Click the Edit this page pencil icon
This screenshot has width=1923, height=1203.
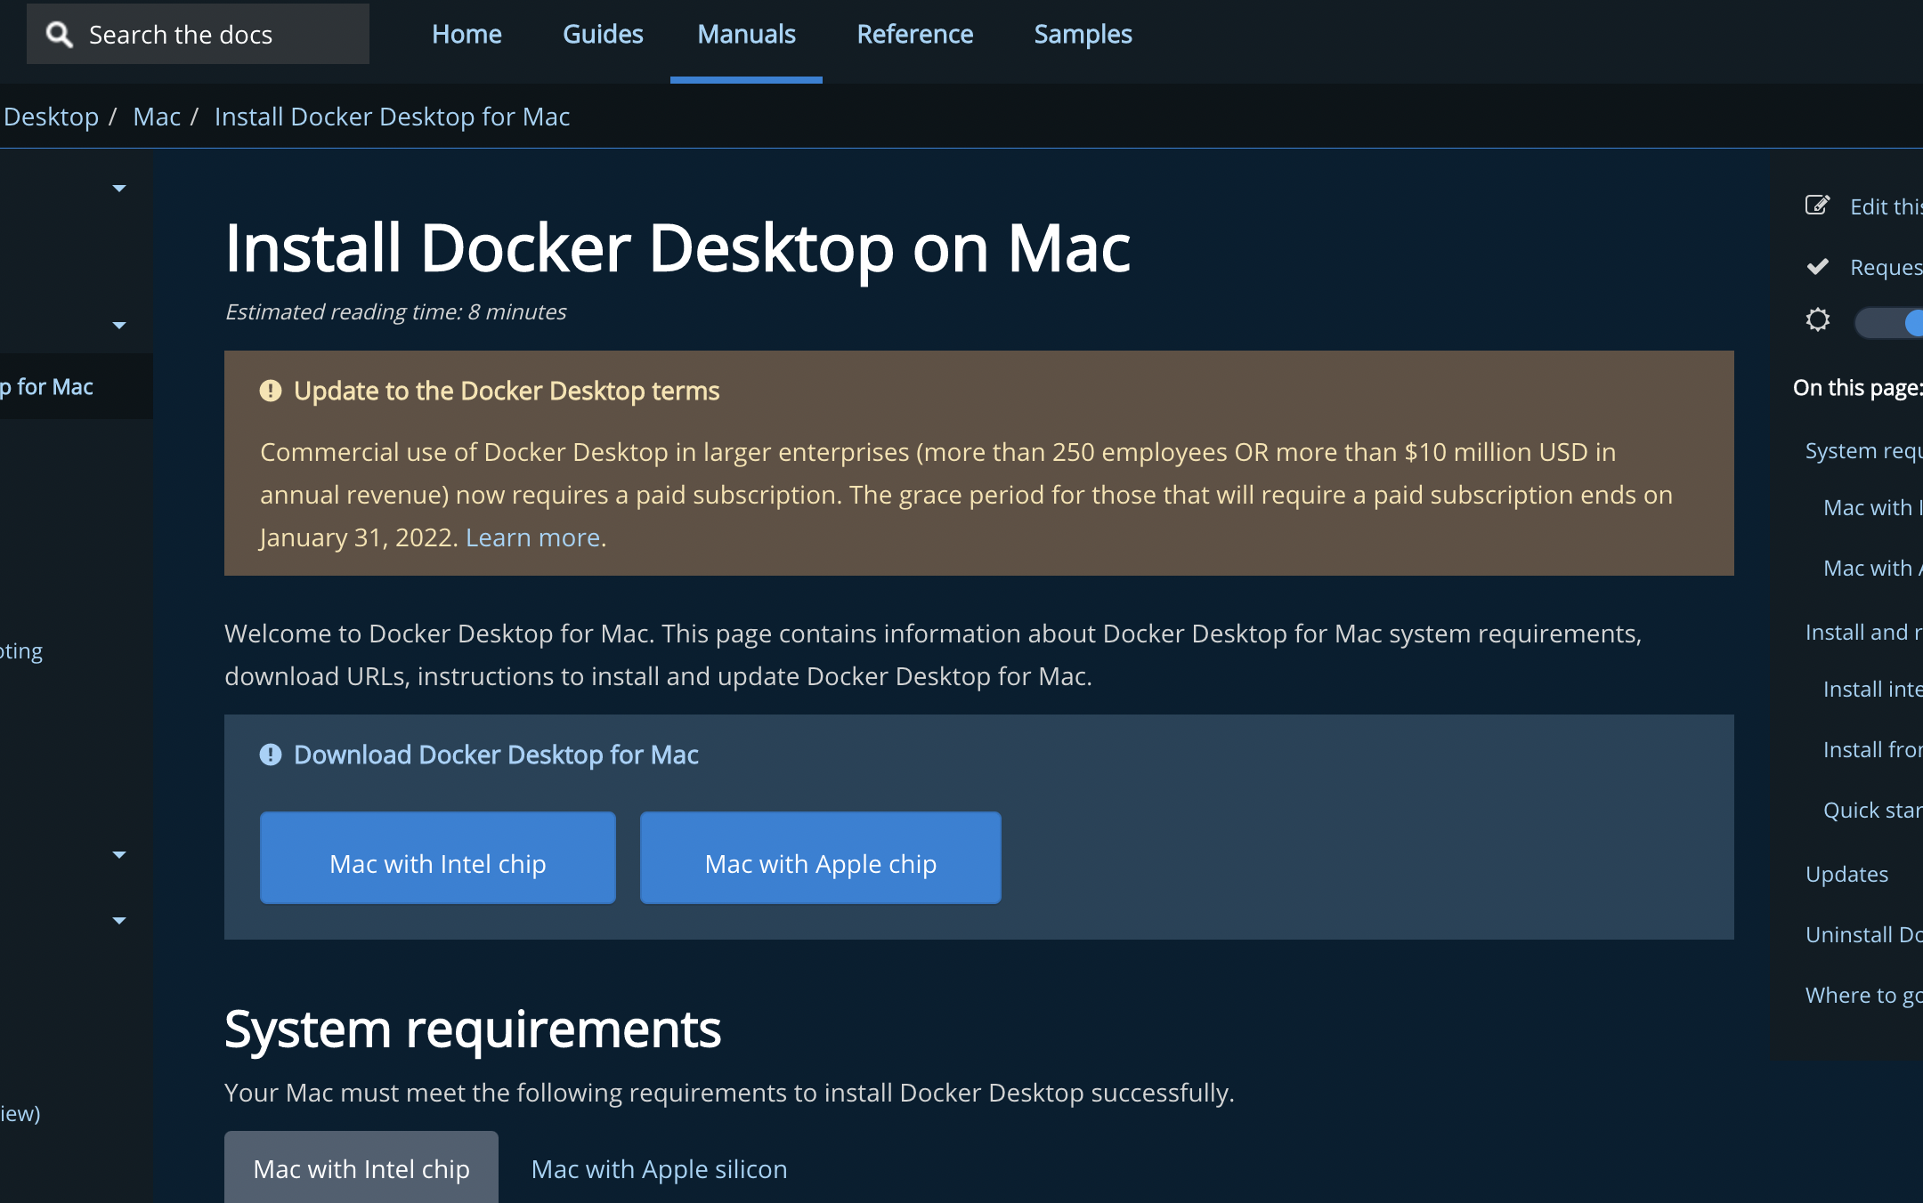[x=1817, y=206]
